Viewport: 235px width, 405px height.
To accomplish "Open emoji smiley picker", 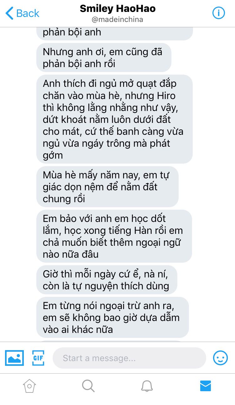I will [x=220, y=358].
